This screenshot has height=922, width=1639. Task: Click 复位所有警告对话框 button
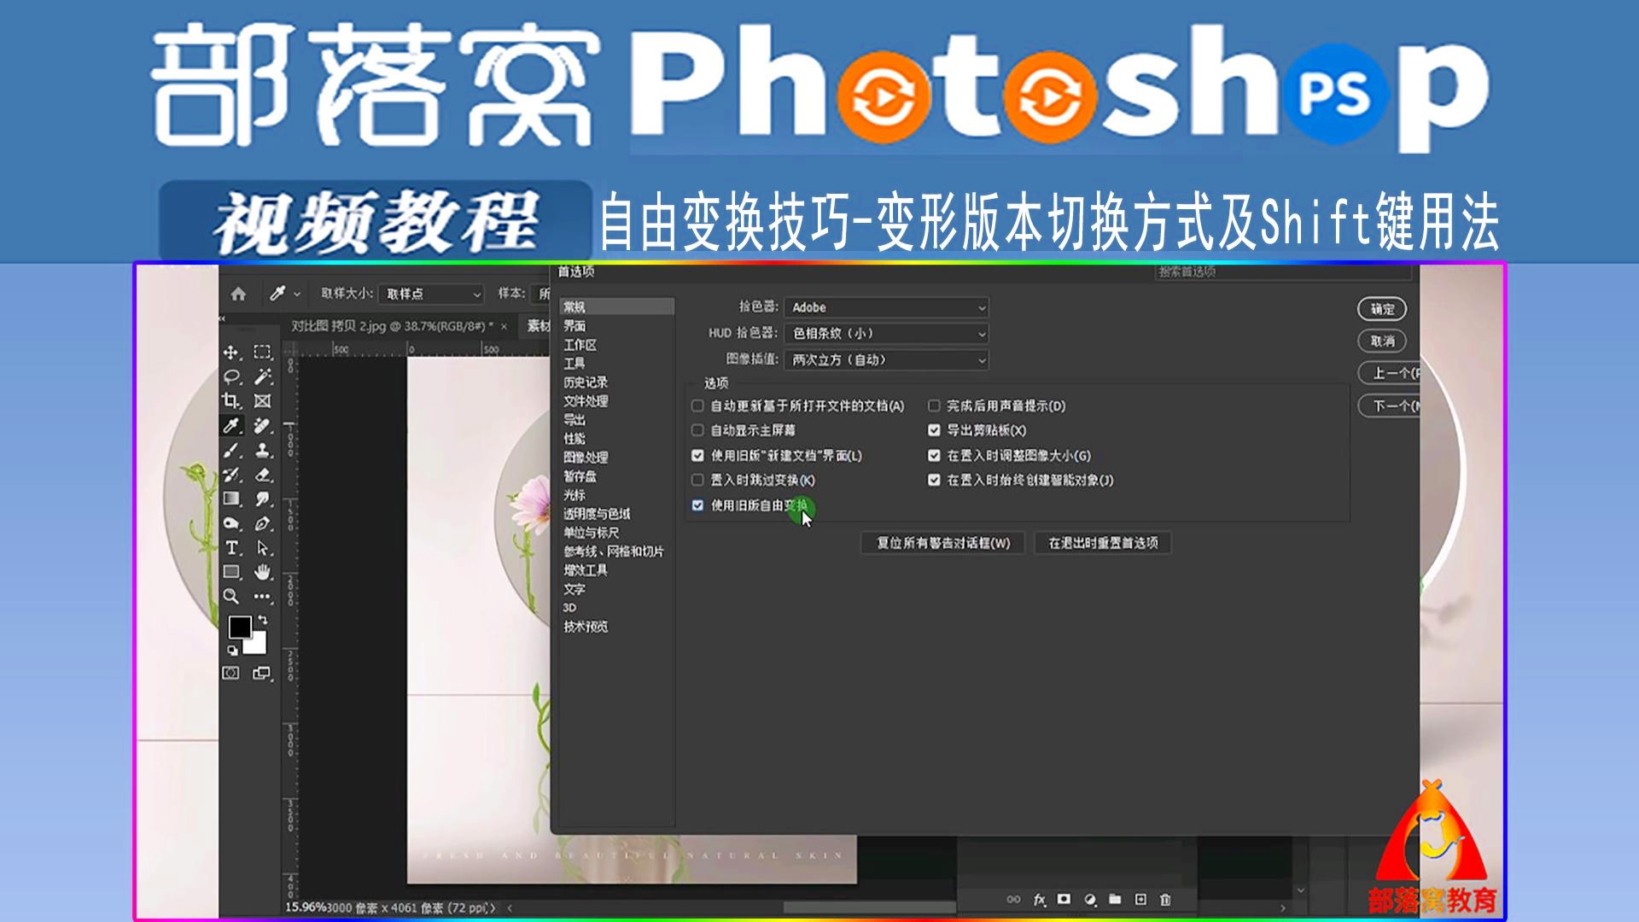[943, 543]
